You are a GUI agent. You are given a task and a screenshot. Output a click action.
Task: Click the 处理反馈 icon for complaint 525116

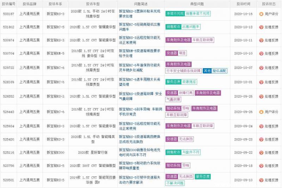(x=261, y=152)
